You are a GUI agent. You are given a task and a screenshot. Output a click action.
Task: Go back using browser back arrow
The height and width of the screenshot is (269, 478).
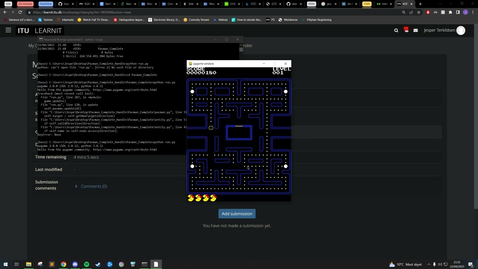pos(5,12)
